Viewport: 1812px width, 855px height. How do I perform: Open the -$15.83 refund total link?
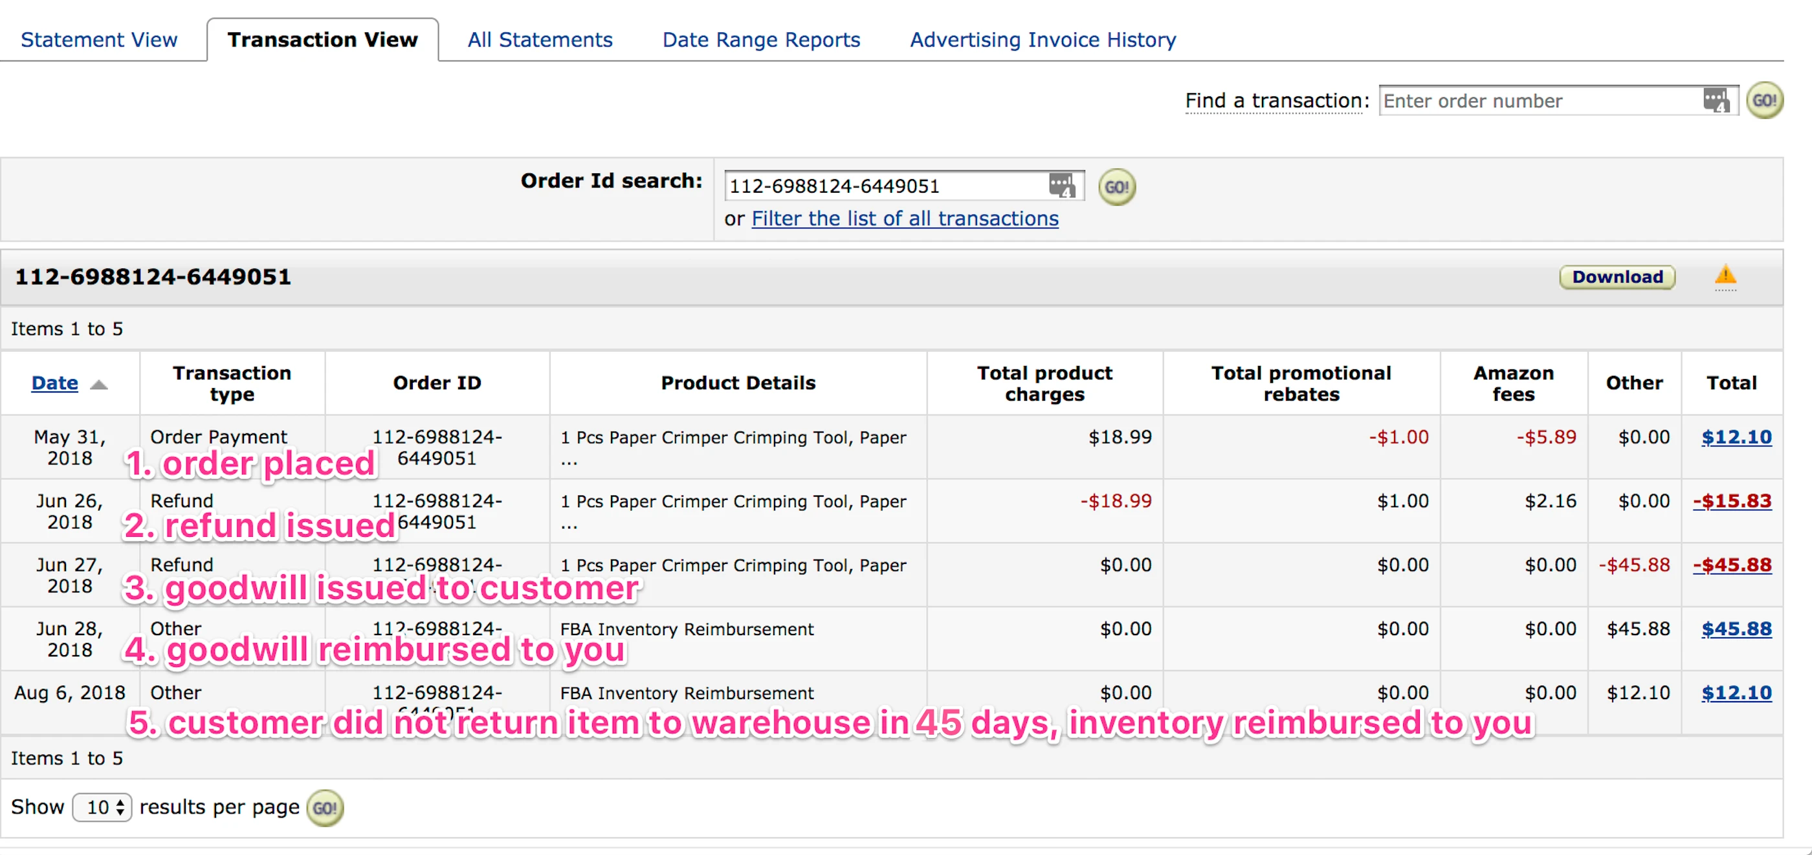(1732, 501)
